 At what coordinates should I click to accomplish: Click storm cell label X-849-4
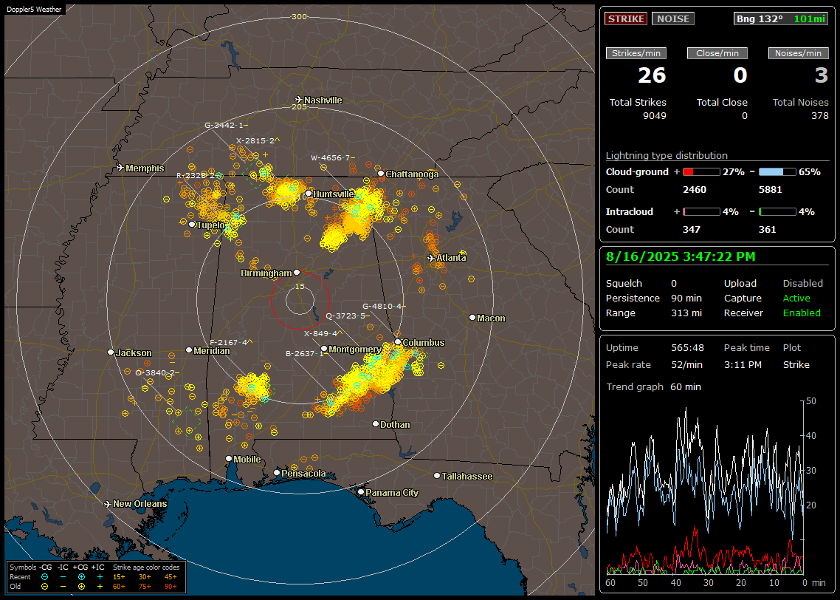pyautogui.click(x=323, y=333)
